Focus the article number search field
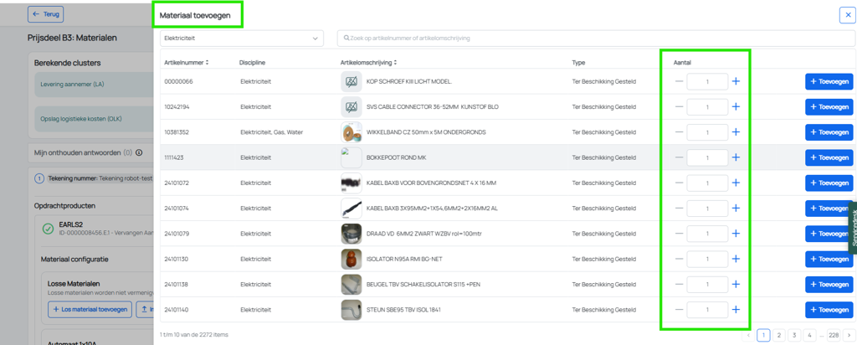857x345 pixels. [596, 39]
